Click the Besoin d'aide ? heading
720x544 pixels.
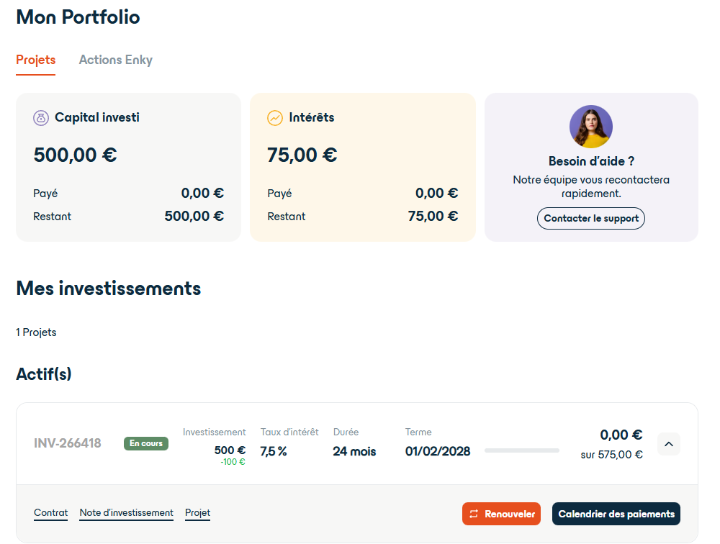591,161
